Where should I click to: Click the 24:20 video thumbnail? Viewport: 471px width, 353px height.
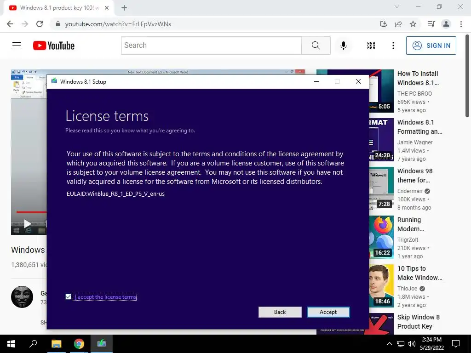pyautogui.click(x=381, y=140)
